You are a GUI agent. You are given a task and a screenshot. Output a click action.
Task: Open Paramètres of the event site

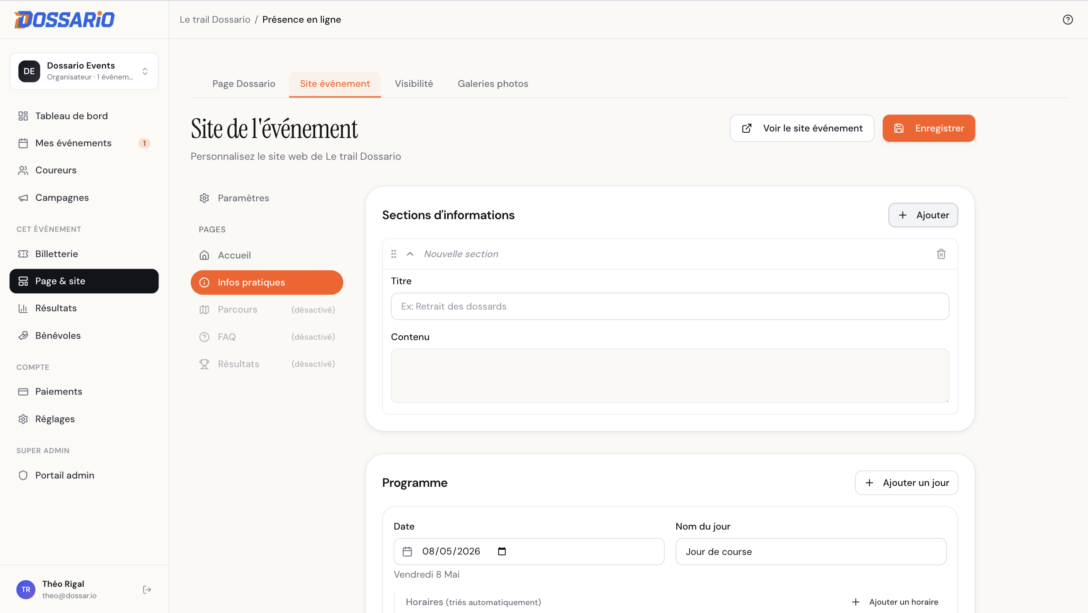click(x=267, y=198)
